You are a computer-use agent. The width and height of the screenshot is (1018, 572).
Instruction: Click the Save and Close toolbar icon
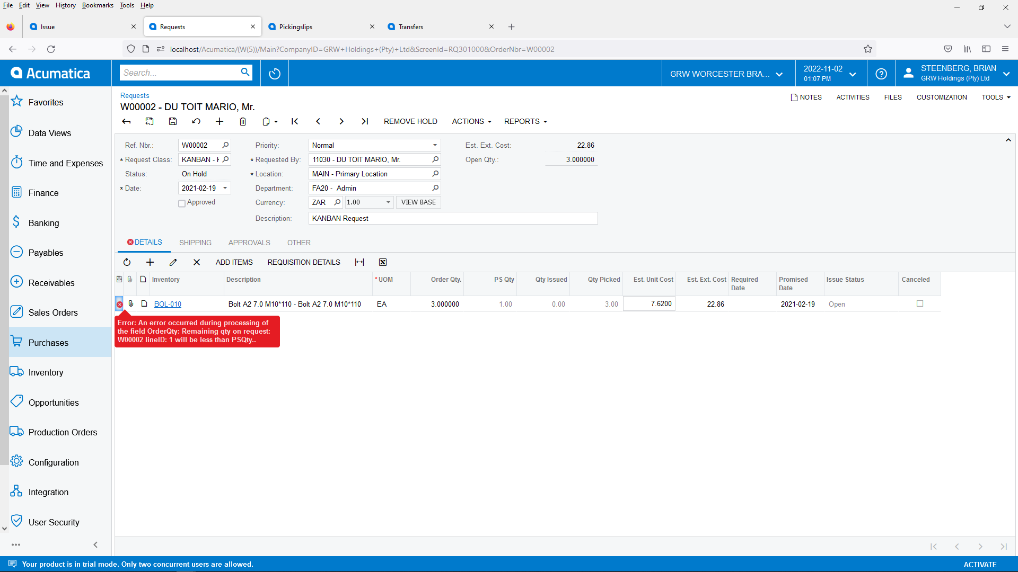pos(150,121)
